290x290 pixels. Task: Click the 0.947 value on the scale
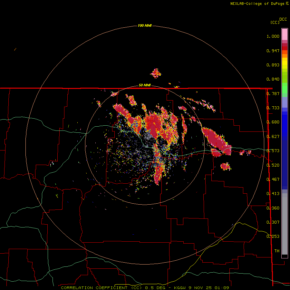(273, 51)
